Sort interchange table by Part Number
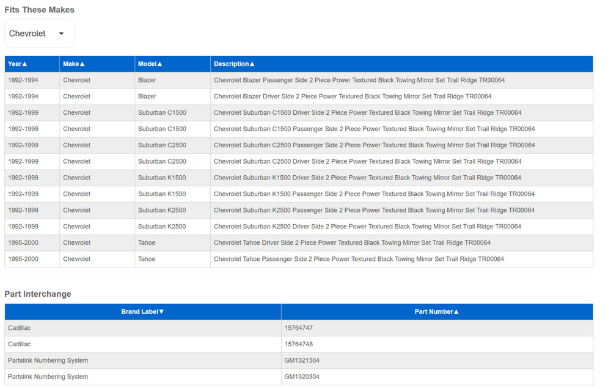 [436, 312]
